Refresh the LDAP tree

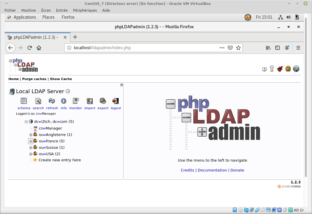(x=52, y=101)
